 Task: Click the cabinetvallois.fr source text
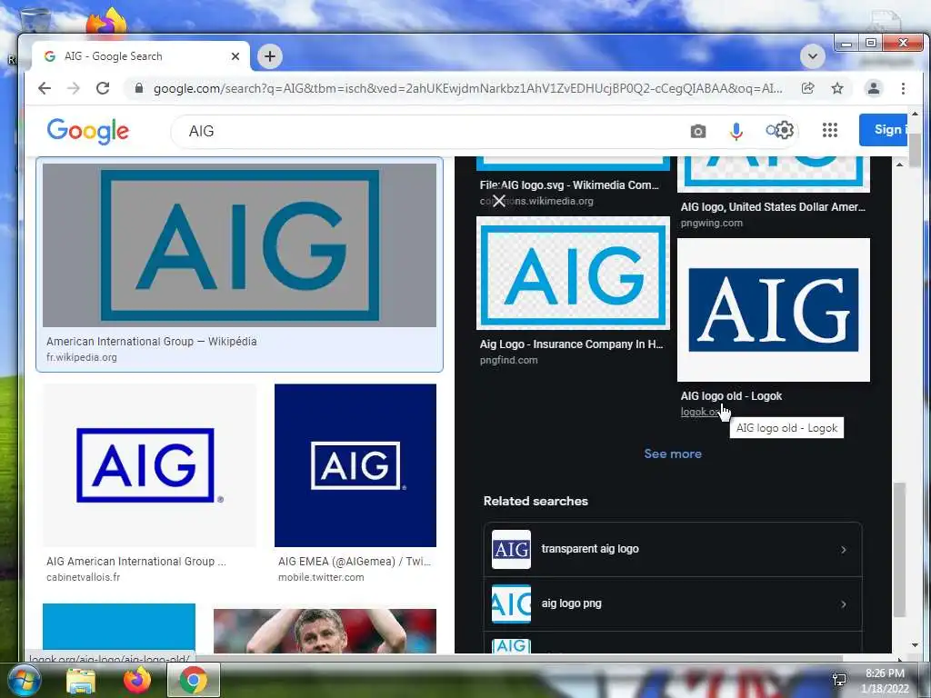pyautogui.click(x=83, y=577)
